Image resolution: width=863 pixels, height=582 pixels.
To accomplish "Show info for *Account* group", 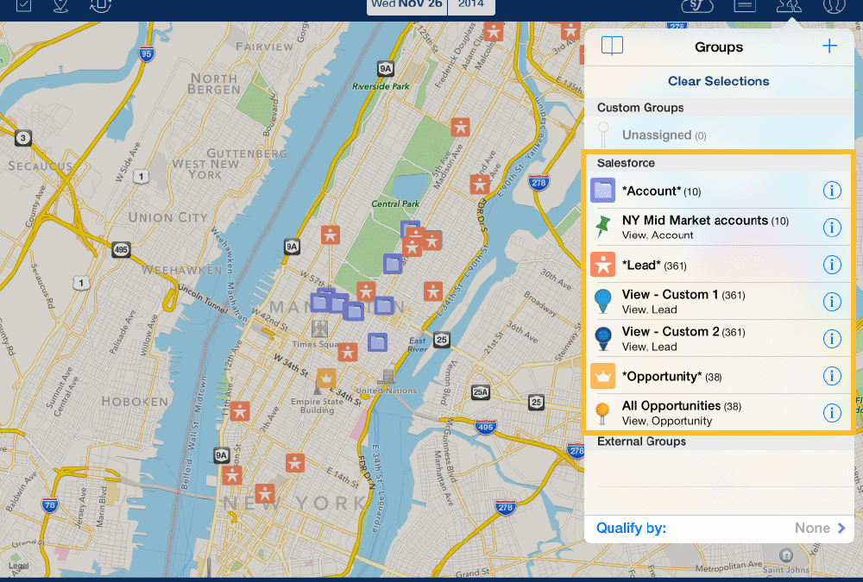I will 832,191.
